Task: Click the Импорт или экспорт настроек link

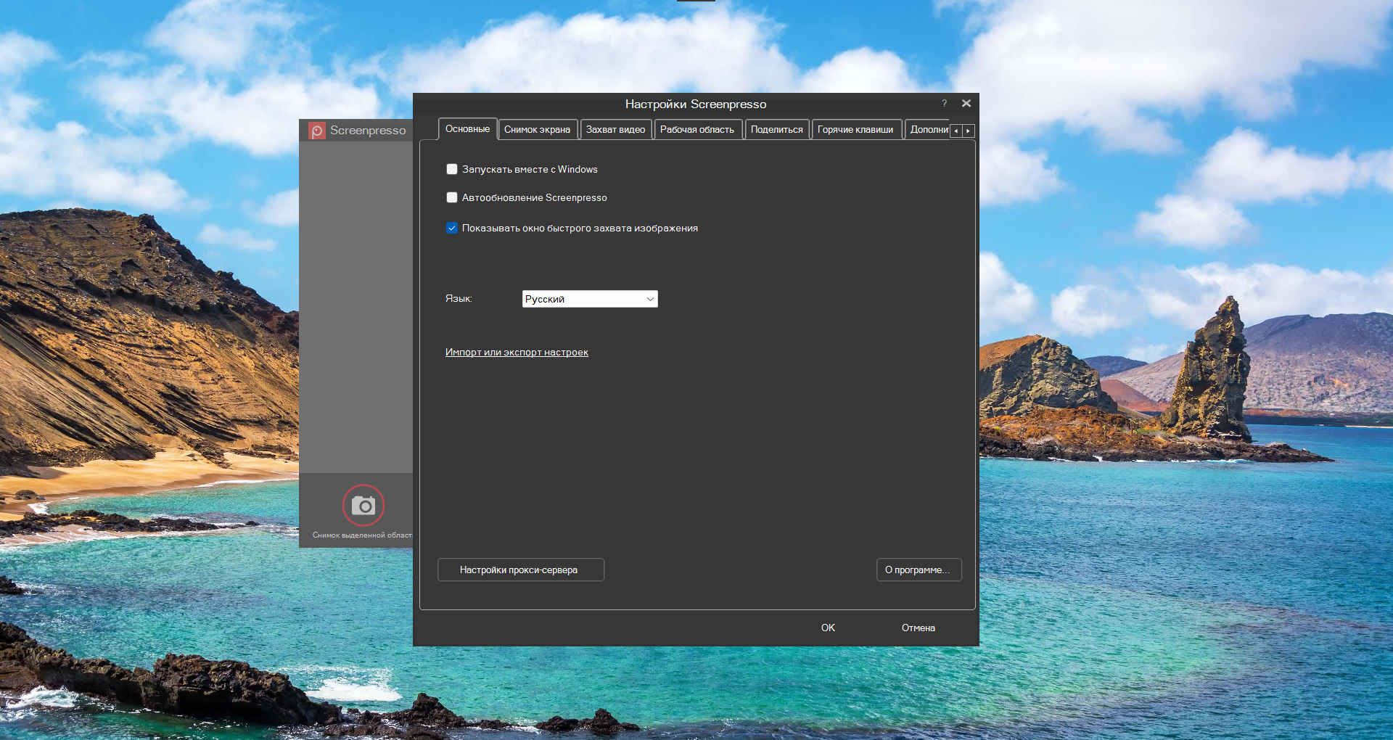Action: tap(517, 353)
